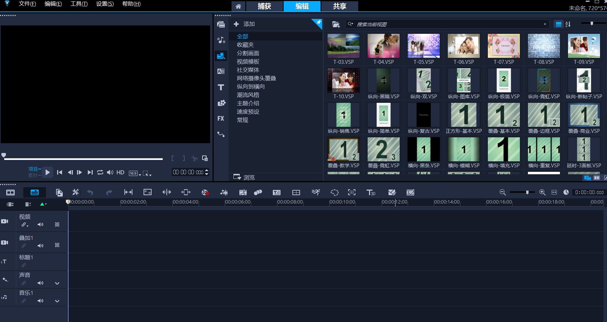Open the Sound library panel
Viewport: 607px width, 322px height.
[221, 40]
